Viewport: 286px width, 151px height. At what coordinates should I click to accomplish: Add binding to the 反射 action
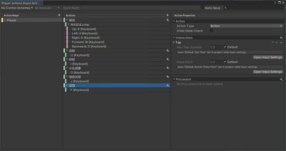tap(168, 51)
